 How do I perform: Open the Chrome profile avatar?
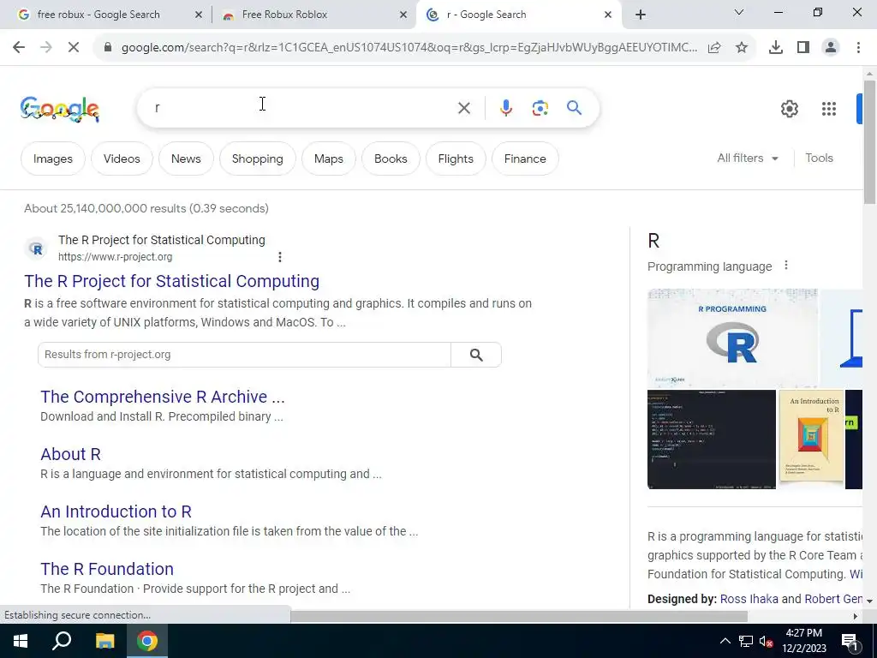831,48
